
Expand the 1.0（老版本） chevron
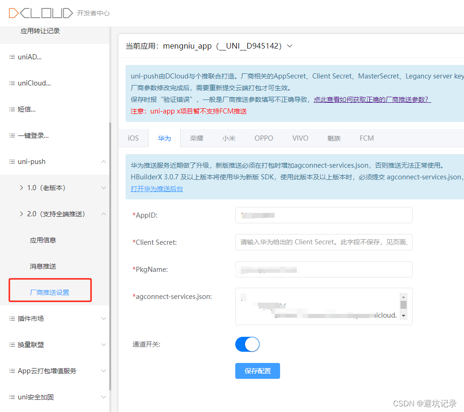tap(104, 188)
